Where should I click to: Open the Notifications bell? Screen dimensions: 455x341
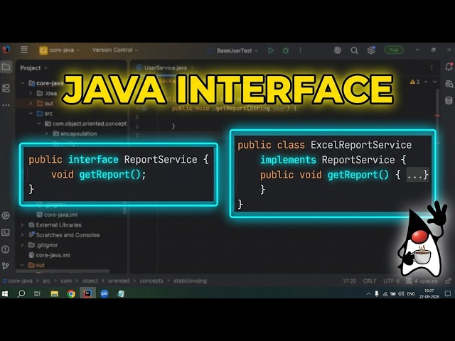click(x=449, y=67)
